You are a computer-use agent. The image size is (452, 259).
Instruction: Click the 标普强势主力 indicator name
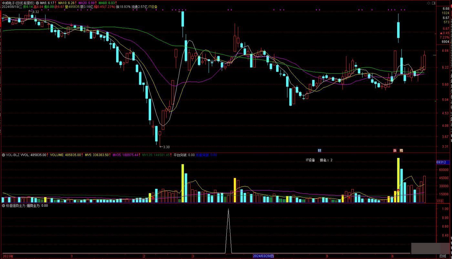pyautogui.click(x=15, y=205)
